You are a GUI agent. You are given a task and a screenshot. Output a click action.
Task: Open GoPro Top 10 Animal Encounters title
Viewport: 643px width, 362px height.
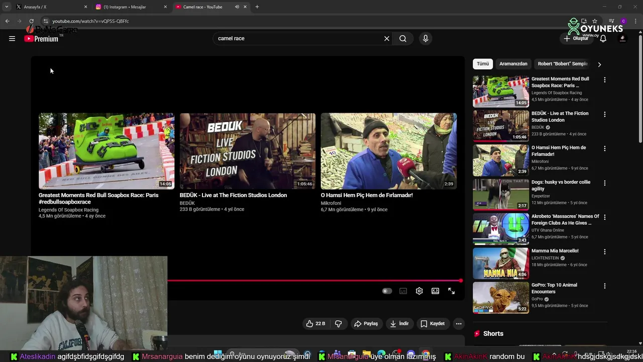click(554, 288)
